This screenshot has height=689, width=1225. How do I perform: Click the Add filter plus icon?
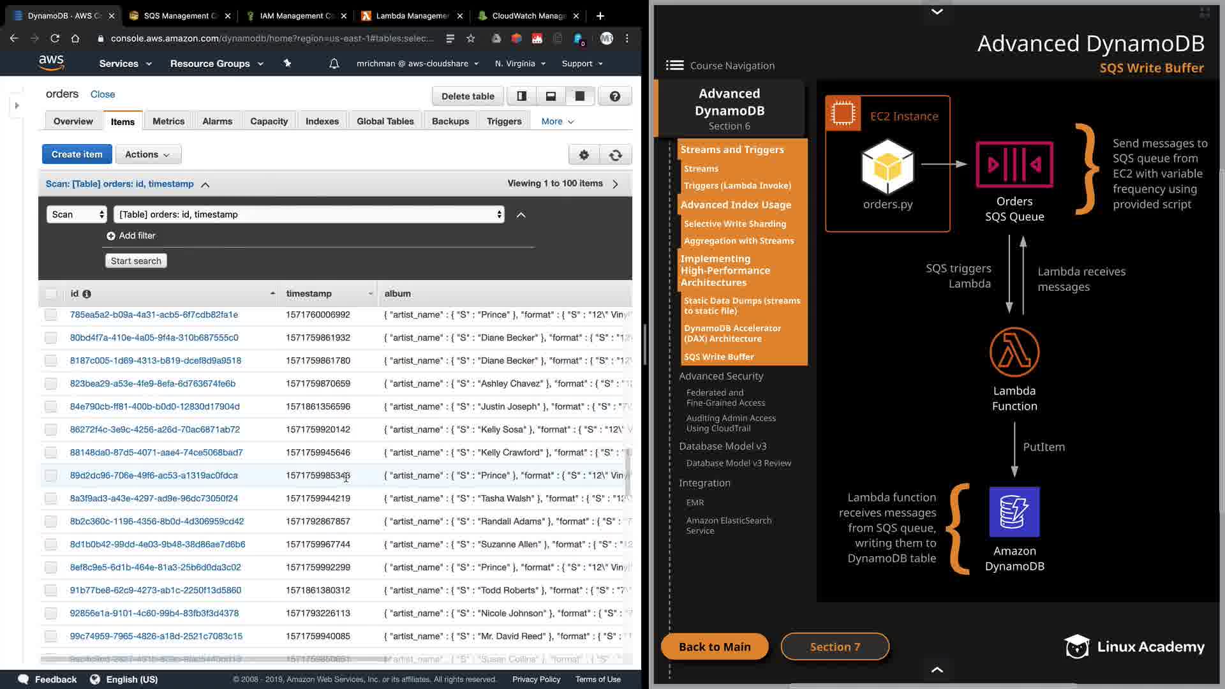(111, 236)
